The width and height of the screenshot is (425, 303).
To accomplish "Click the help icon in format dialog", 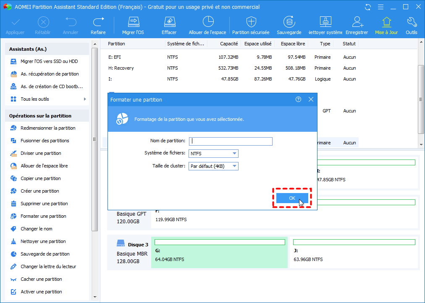I will pos(298,99).
